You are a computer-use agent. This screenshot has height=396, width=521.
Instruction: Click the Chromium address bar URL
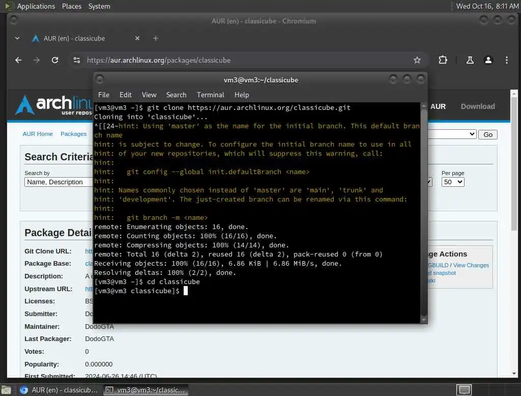(x=159, y=60)
